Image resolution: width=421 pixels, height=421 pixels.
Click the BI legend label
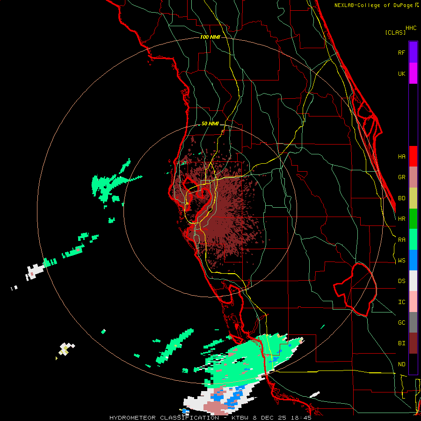tap(402, 343)
